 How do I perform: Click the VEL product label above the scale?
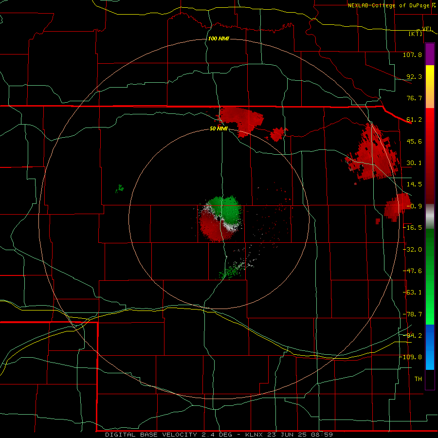point(427,29)
